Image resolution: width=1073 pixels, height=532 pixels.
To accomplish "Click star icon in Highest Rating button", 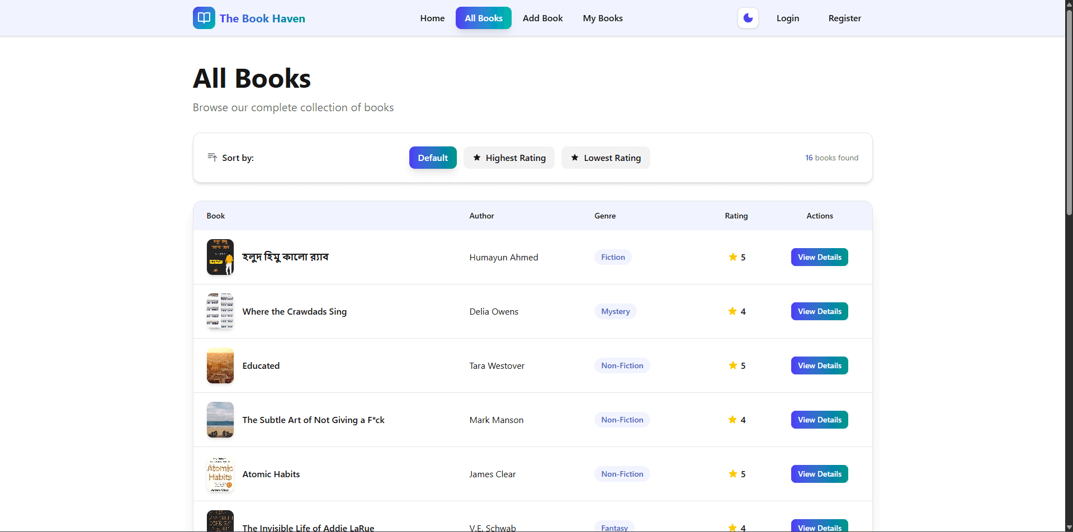I will 477,158.
